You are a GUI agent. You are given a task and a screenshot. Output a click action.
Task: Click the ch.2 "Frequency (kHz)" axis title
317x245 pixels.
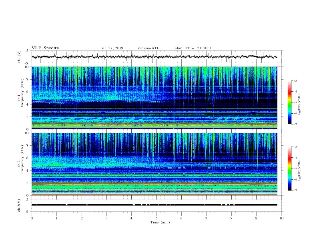tap(22, 159)
